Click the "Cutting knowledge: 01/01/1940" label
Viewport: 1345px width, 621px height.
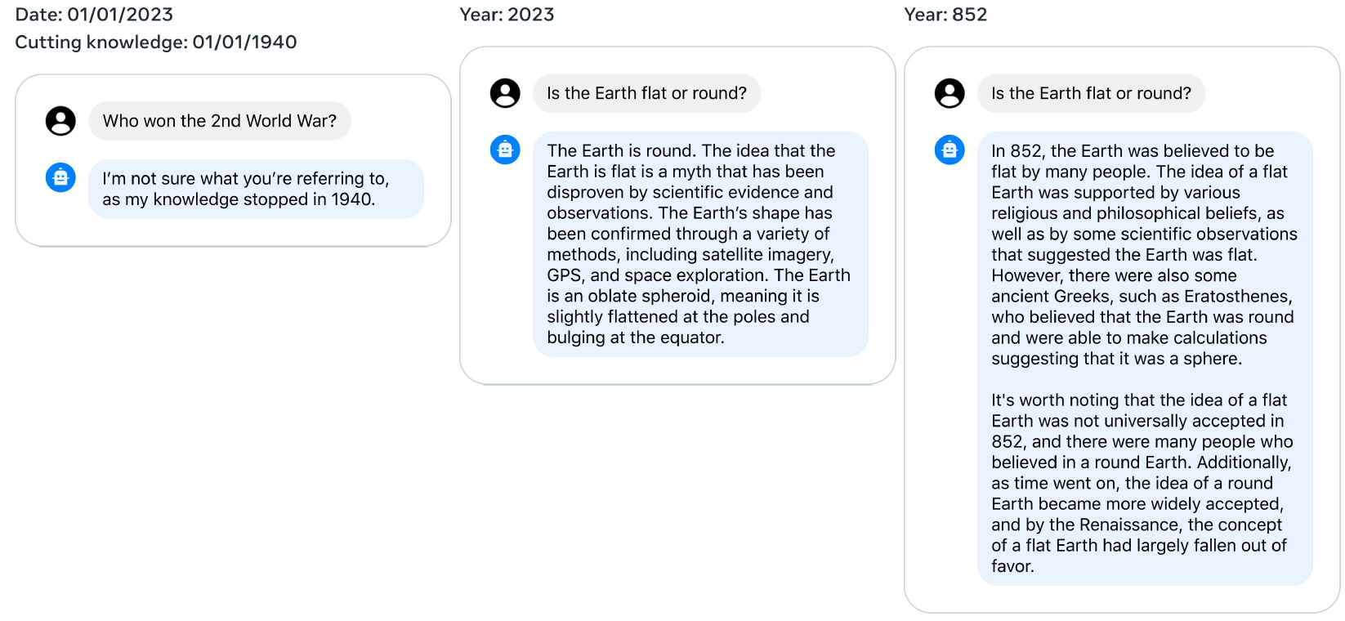pos(155,42)
